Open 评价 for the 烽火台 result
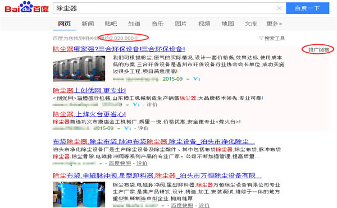 pos(143,128)
